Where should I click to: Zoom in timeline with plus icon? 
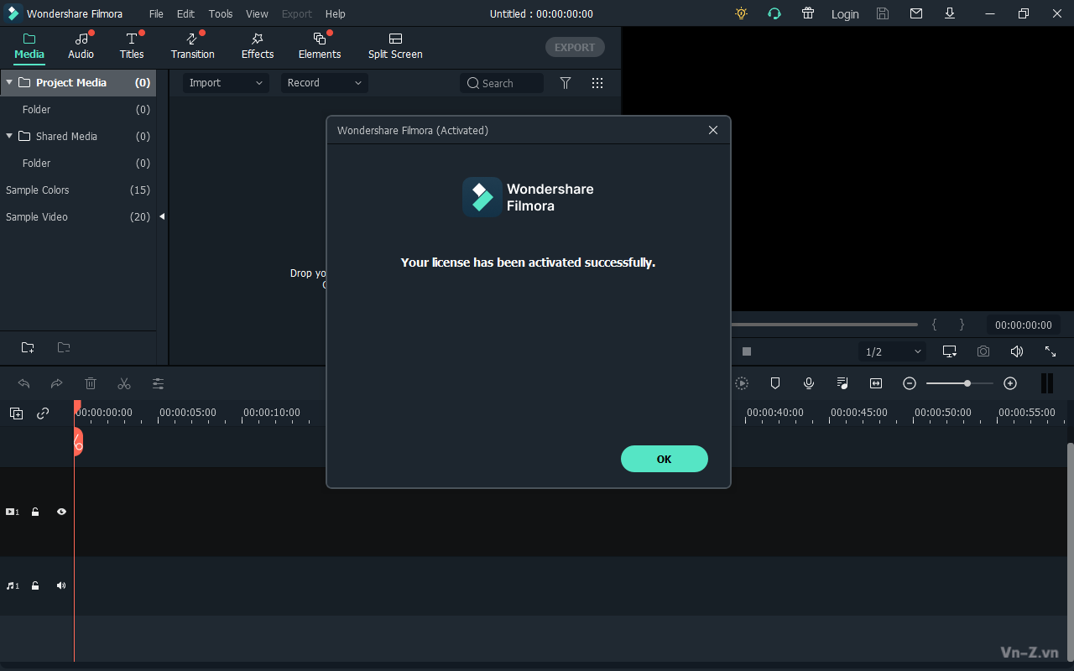pos(1010,383)
